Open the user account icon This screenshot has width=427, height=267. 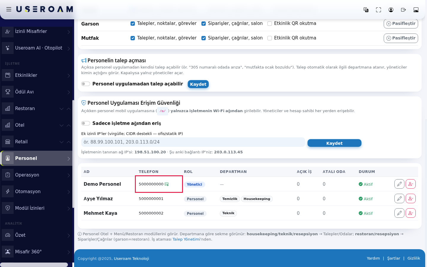pyautogui.click(x=391, y=10)
